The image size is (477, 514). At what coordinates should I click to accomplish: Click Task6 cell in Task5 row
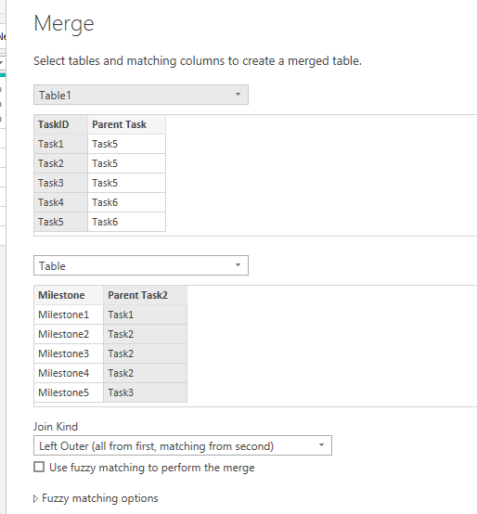tap(126, 222)
